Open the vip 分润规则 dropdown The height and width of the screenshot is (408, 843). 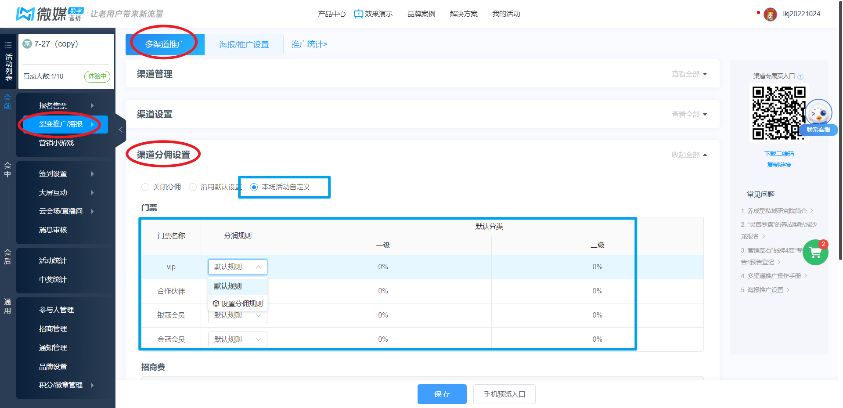click(x=238, y=267)
